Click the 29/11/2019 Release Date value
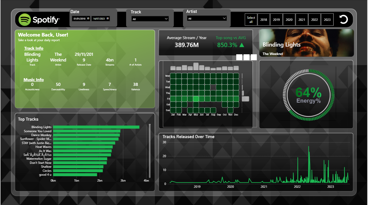Screen dimensions: 368x205 84,57
